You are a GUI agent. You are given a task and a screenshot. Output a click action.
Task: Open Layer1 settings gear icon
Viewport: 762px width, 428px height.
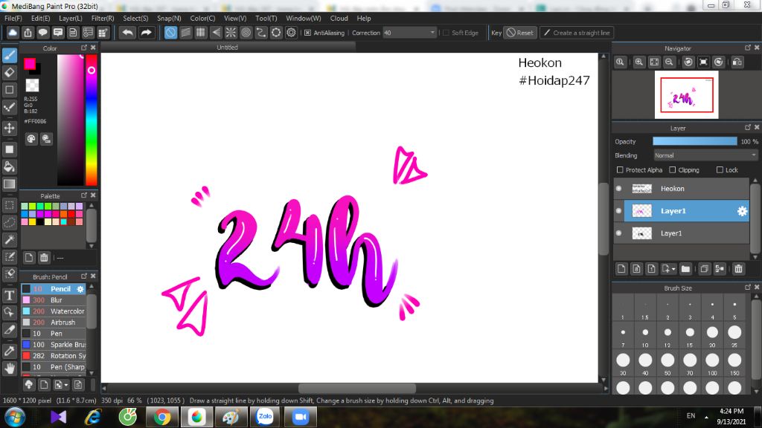tap(742, 211)
